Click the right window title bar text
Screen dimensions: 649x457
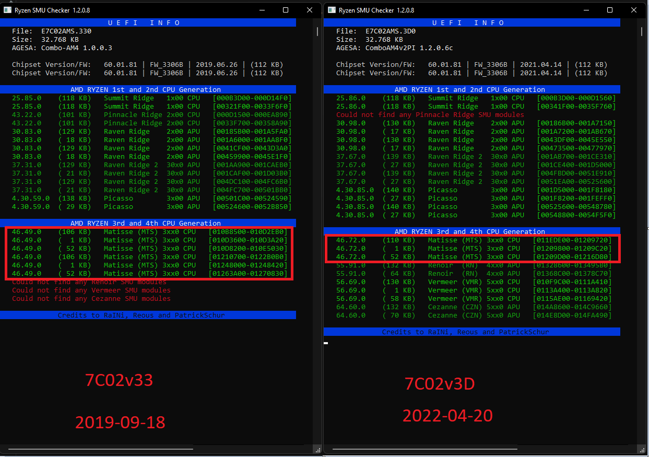click(x=376, y=10)
